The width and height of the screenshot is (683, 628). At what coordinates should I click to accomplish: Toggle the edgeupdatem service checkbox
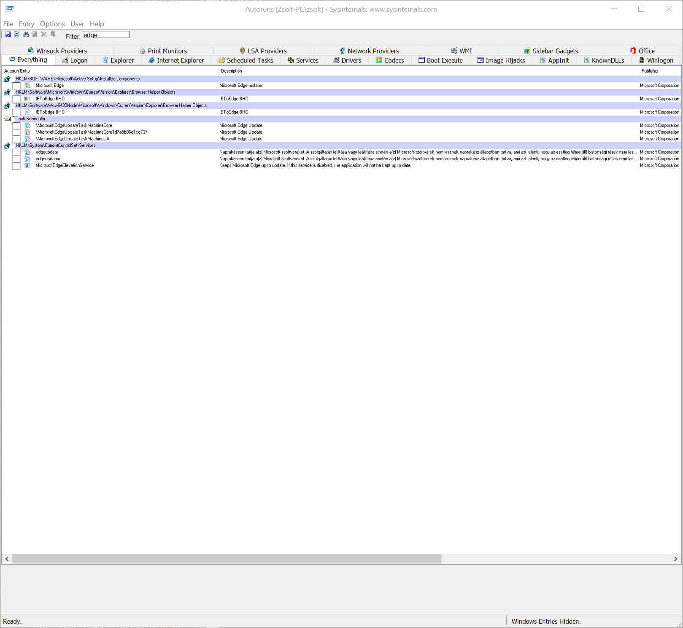[x=16, y=159]
